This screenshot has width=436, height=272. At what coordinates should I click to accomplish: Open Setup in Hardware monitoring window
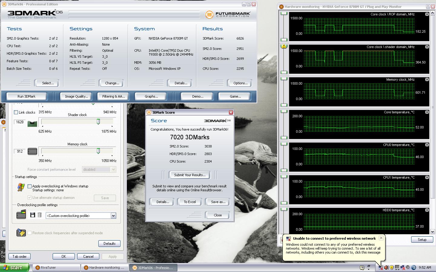[x=422, y=240]
